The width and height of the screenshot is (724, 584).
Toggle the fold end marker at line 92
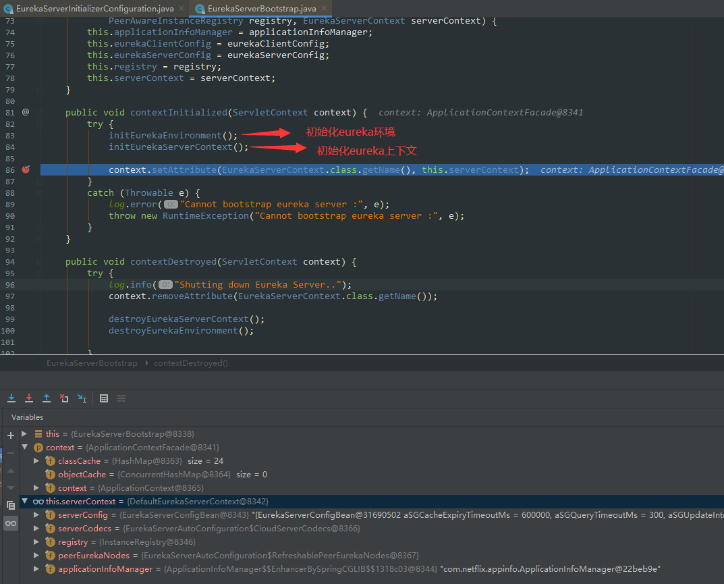pyautogui.click(x=40, y=239)
